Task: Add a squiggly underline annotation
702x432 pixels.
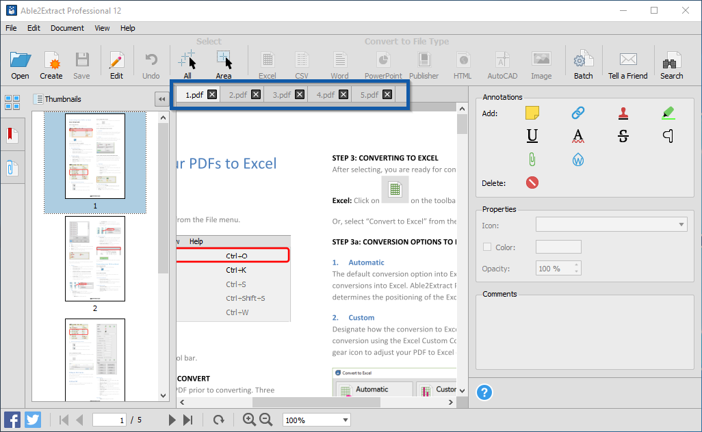Action: click(578, 135)
